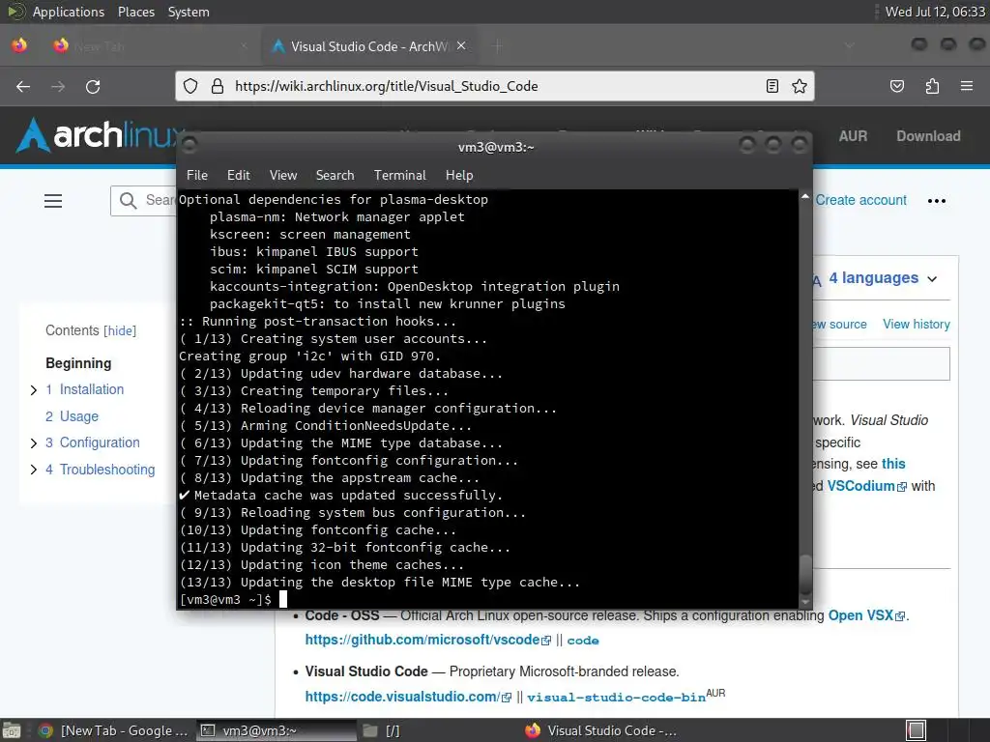
Task: Reload the Arch Wiki page
Action: (93, 86)
